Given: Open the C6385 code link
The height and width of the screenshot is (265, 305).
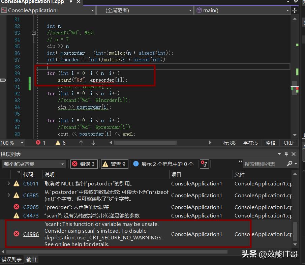Looking at the screenshot, I should (x=31, y=195).
